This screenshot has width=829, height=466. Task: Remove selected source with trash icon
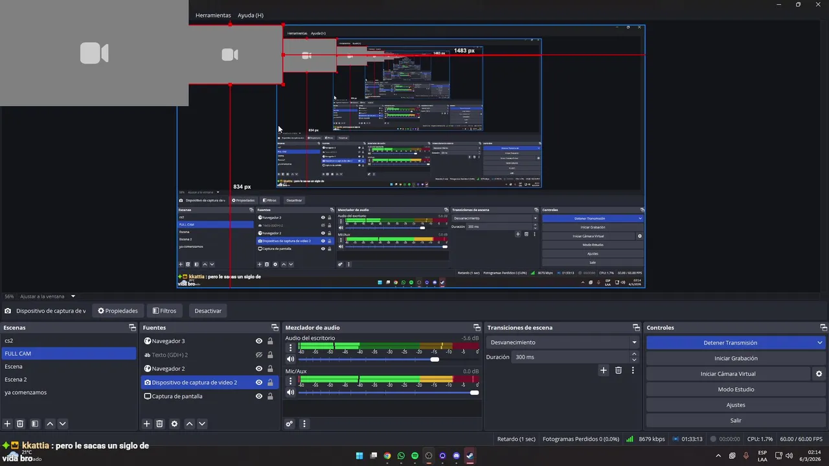[160, 424]
